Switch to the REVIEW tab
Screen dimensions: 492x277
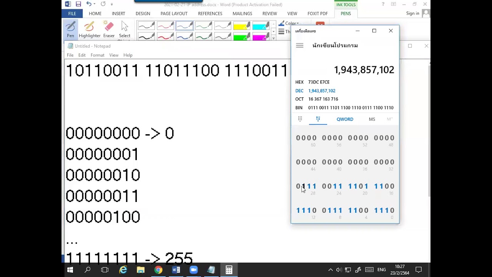pyautogui.click(x=269, y=13)
